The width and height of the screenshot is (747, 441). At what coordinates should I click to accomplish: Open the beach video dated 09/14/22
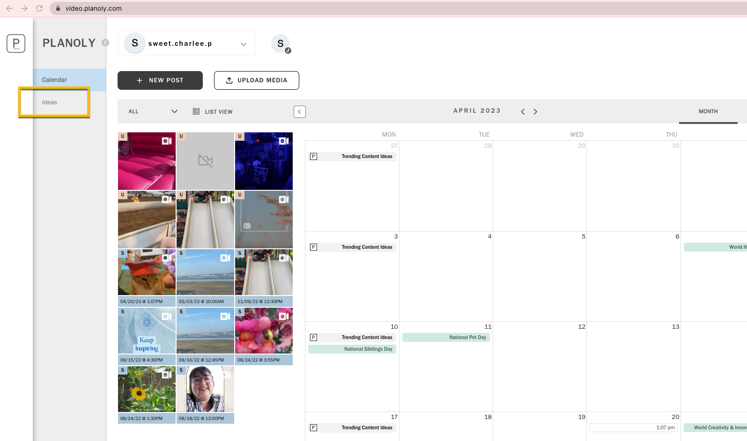click(205, 331)
